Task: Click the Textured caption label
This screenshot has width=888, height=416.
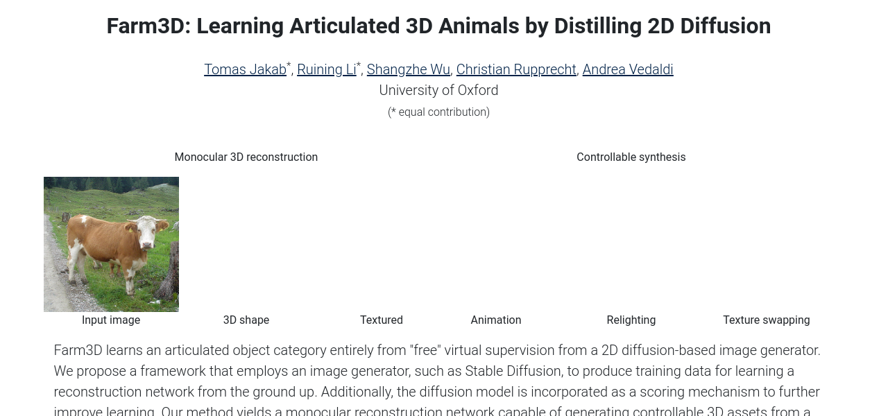Action: click(x=381, y=320)
